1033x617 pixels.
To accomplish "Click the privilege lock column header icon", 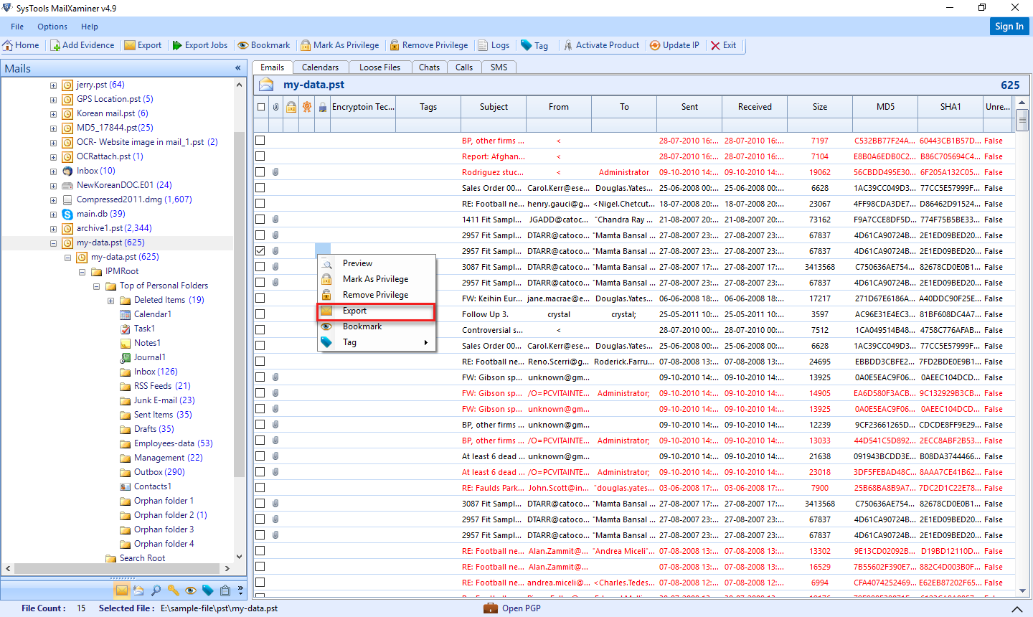I will coord(291,107).
